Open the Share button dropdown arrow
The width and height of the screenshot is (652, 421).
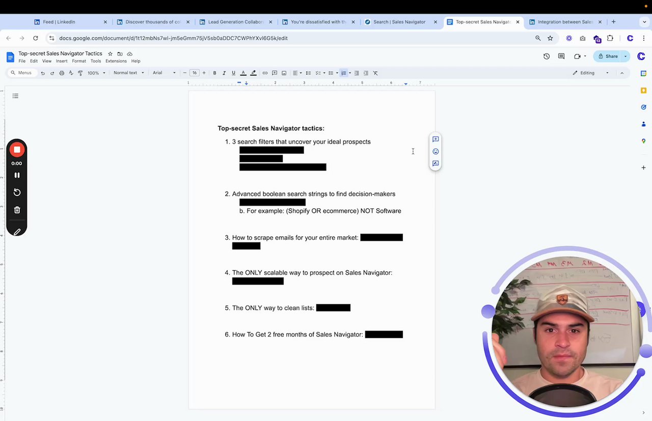[626, 57]
